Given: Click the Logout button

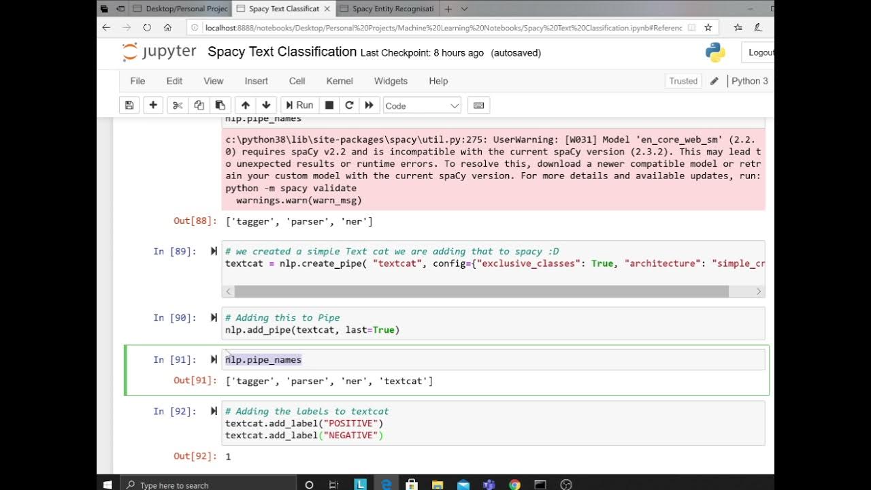Looking at the screenshot, I should [x=758, y=52].
